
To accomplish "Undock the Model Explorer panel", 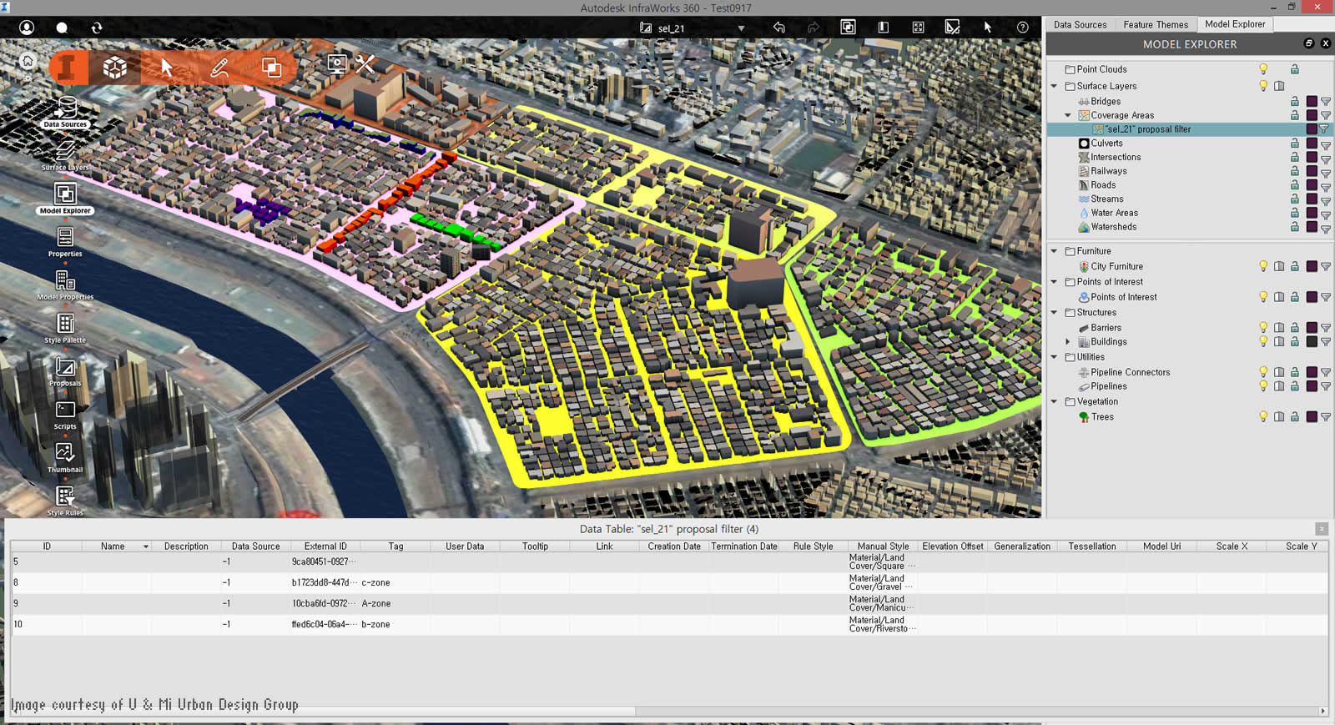I will (x=1309, y=43).
